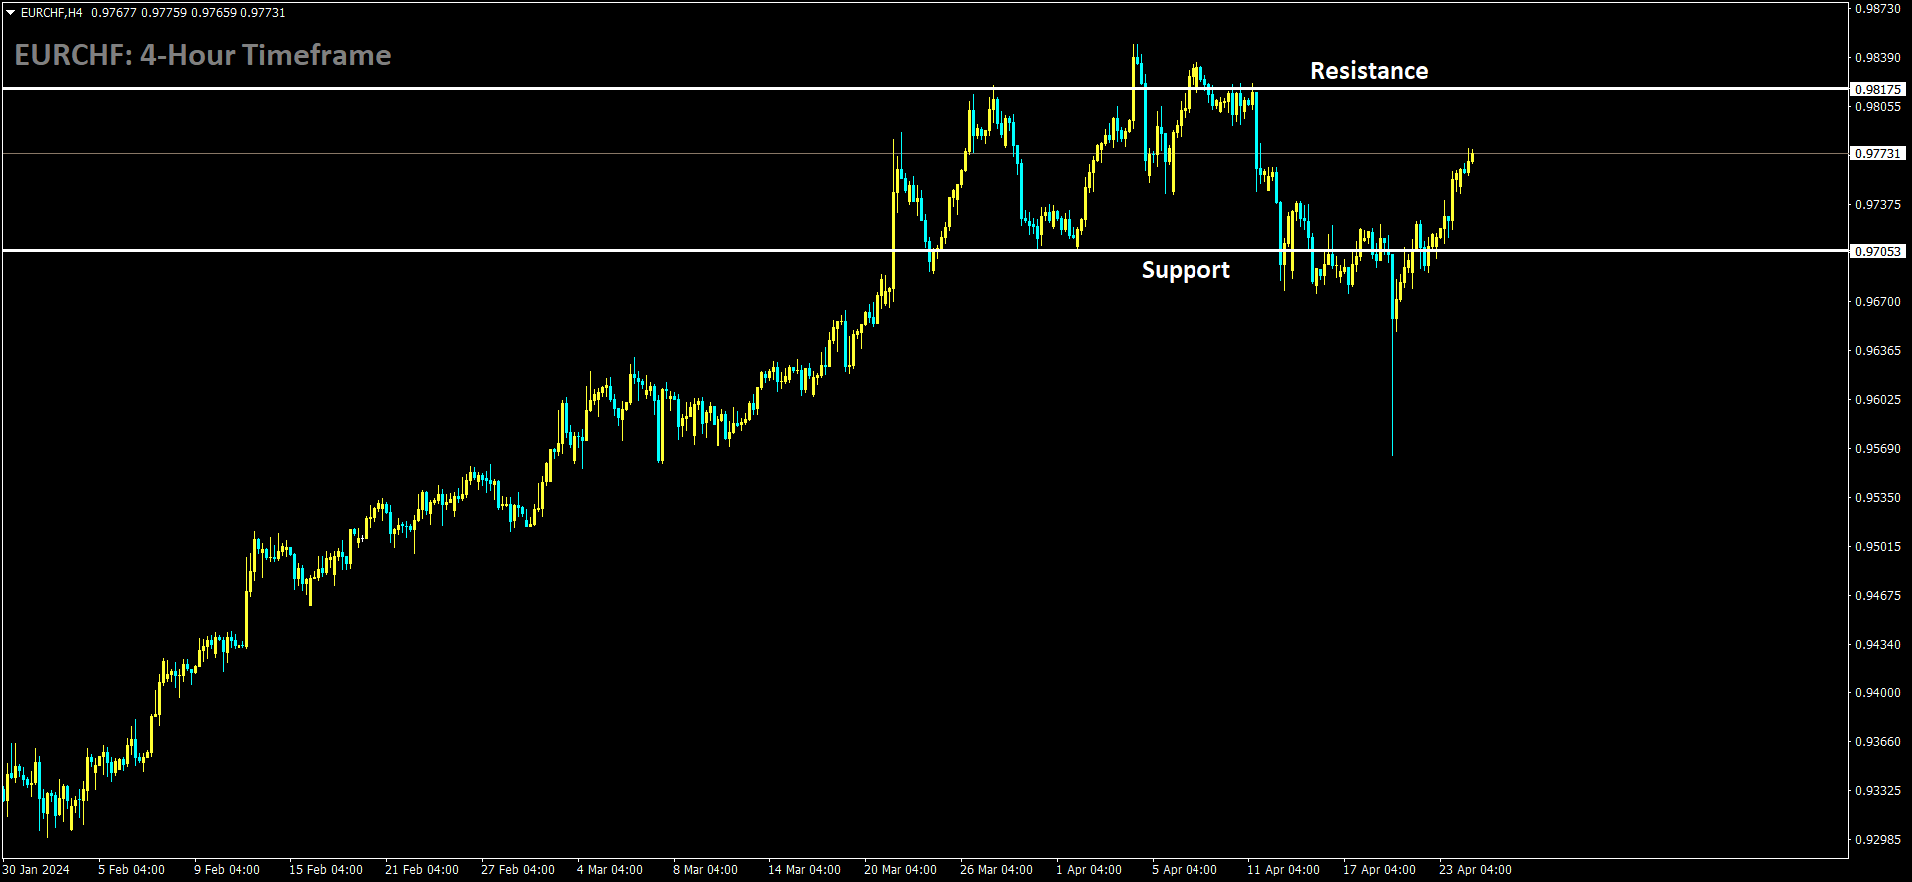Click the EURCHF: 4-Hour Timeframe title
Image resolution: width=1912 pixels, height=882 pixels.
203,55
